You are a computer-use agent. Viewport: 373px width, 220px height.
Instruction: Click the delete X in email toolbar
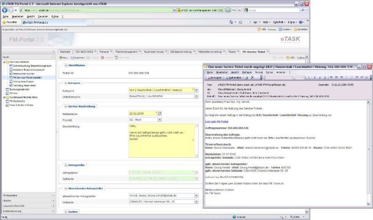point(252,78)
